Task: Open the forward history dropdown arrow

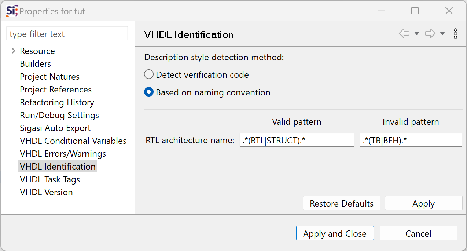Action: tap(442, 34)
